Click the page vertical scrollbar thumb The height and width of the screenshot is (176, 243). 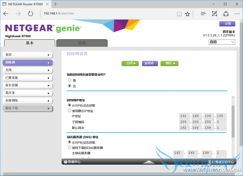(x=241, y=84)
